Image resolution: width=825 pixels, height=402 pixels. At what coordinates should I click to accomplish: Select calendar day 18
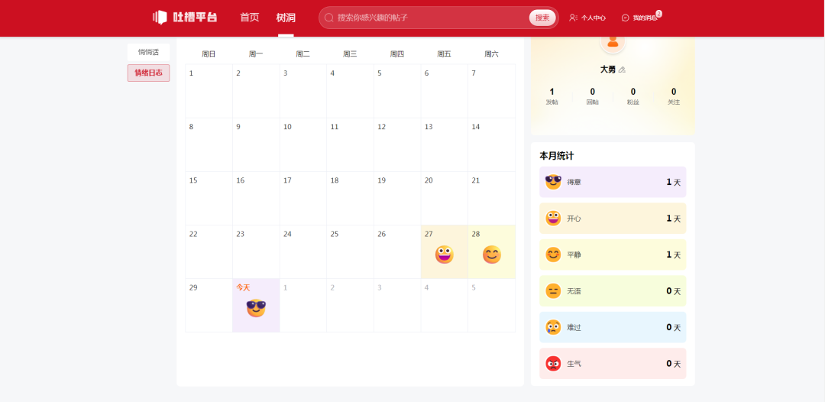coord(350,199)
